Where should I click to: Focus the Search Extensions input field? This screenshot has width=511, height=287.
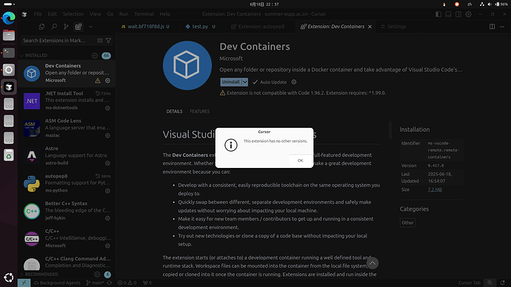click(59, 41)
